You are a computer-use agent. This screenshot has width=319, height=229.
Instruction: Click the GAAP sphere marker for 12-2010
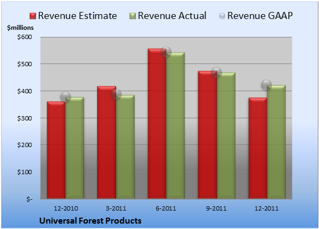coord(66,97)
